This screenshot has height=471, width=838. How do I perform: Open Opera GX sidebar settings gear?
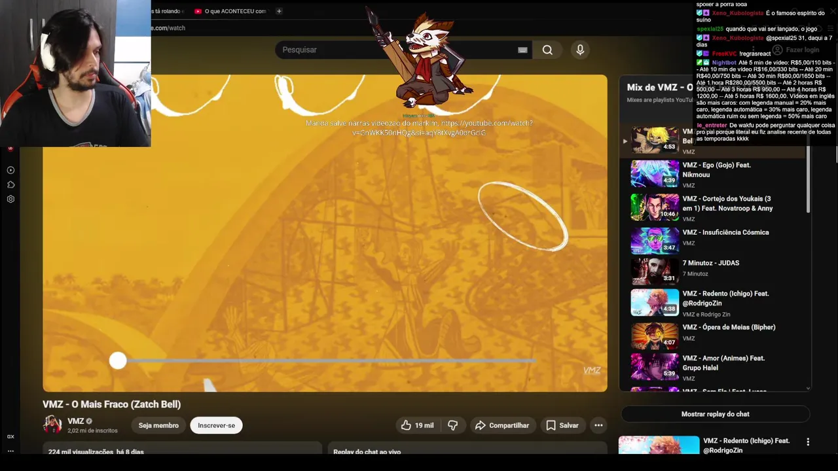click(10, 199)
